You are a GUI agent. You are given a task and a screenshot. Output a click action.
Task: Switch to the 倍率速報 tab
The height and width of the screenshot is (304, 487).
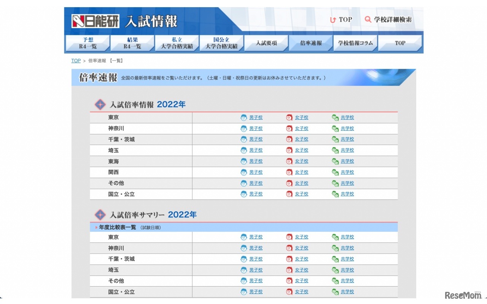pos(310,43)
